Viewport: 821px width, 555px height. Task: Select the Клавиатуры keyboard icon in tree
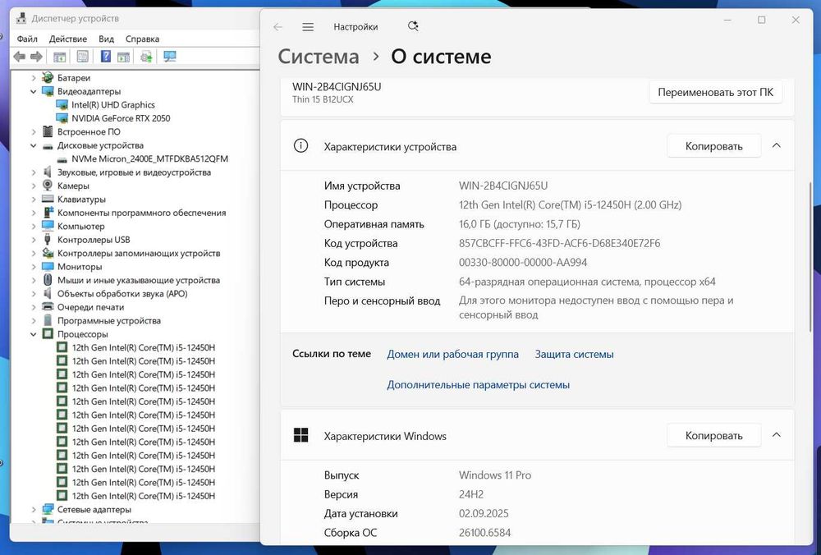[48, 199]
